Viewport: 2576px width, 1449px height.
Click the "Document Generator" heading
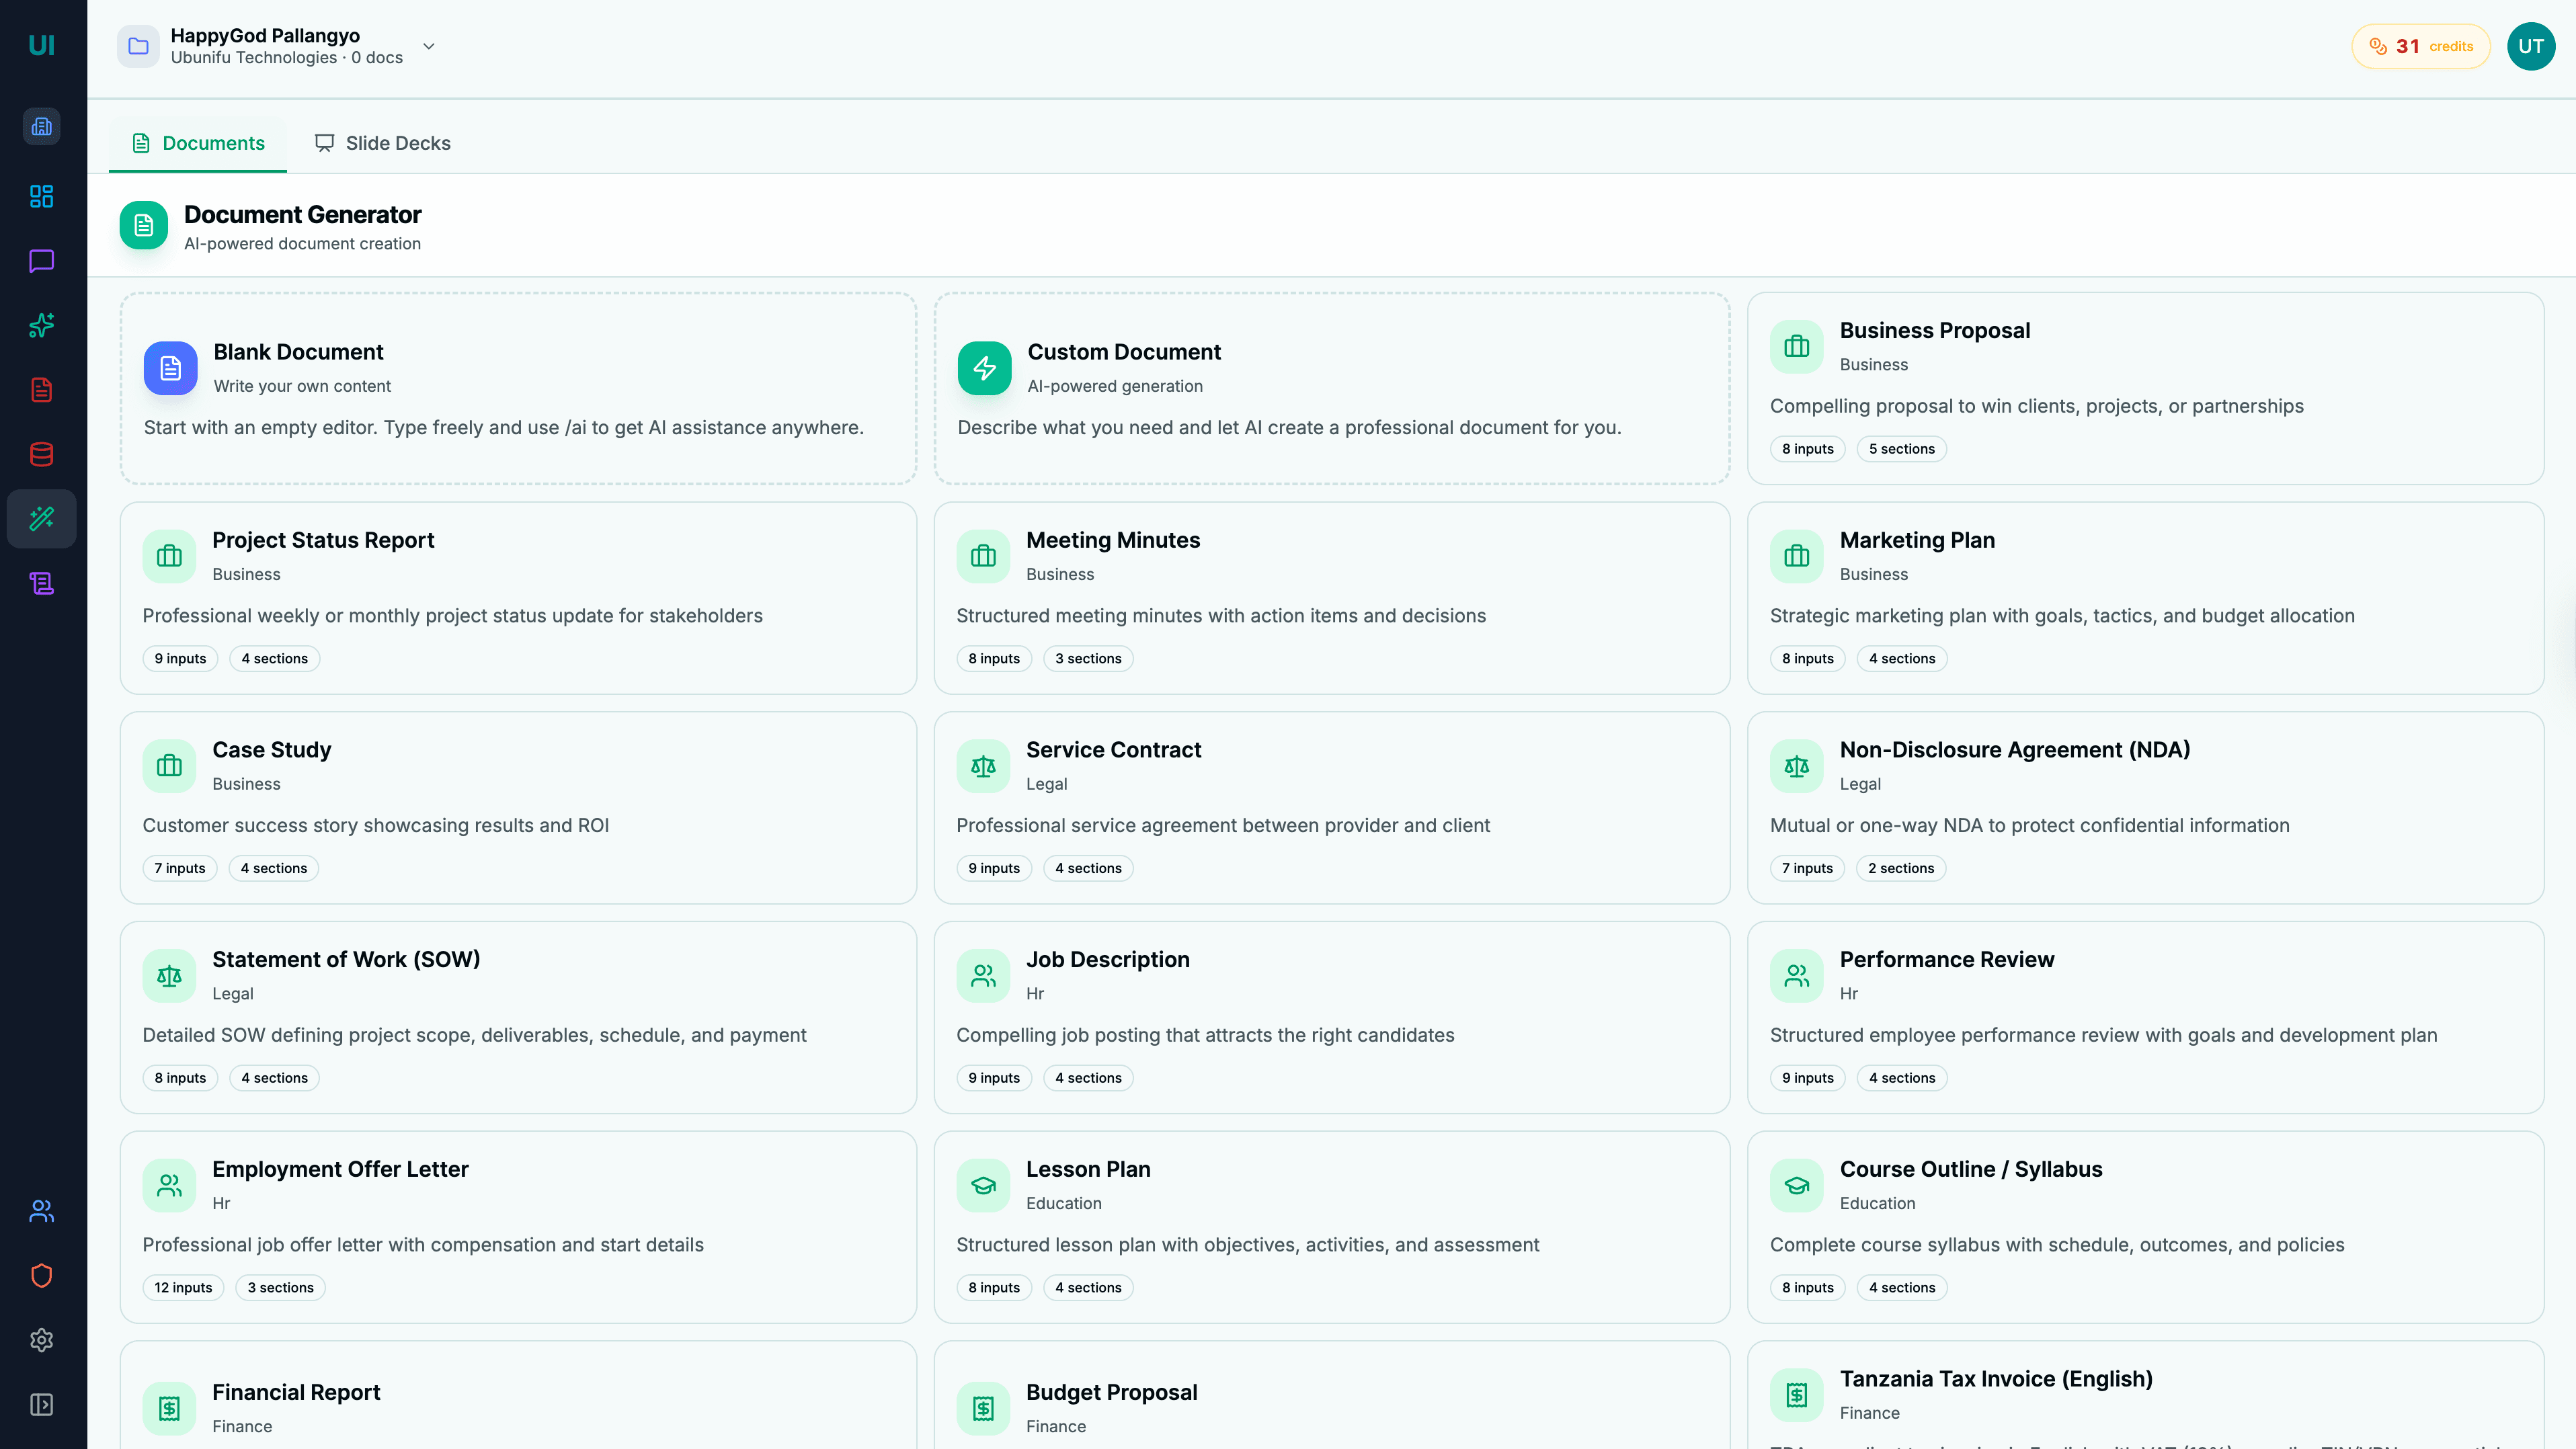(303, 215)
